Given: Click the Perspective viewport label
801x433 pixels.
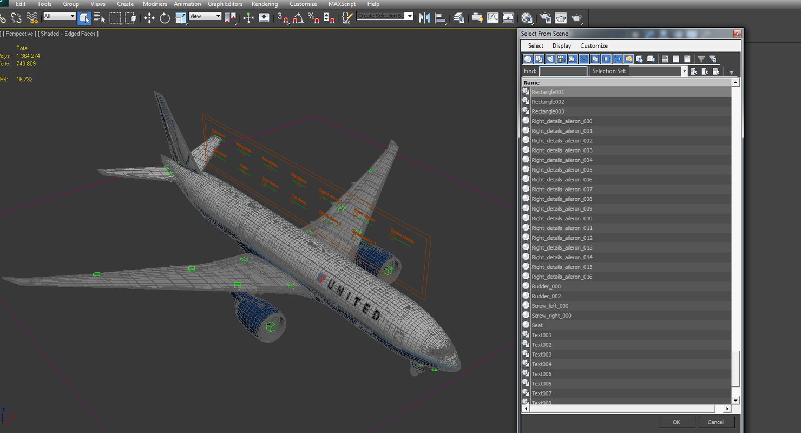Looking at the screenshot, I should (19, 34).
